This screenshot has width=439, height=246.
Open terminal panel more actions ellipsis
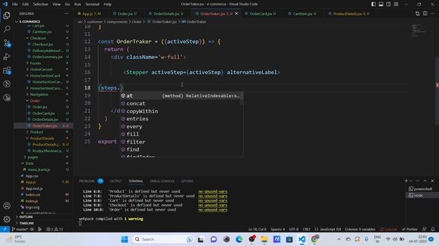418,181
